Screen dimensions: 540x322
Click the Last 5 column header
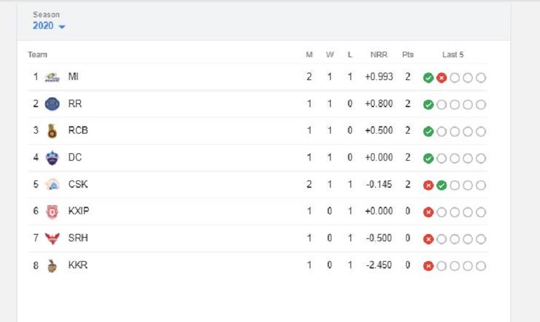453,55
